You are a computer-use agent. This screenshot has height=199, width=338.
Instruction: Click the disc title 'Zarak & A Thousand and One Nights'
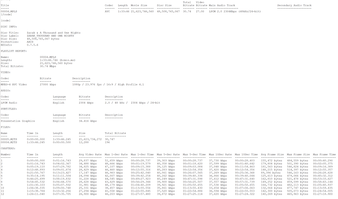[x=53, y=33]
